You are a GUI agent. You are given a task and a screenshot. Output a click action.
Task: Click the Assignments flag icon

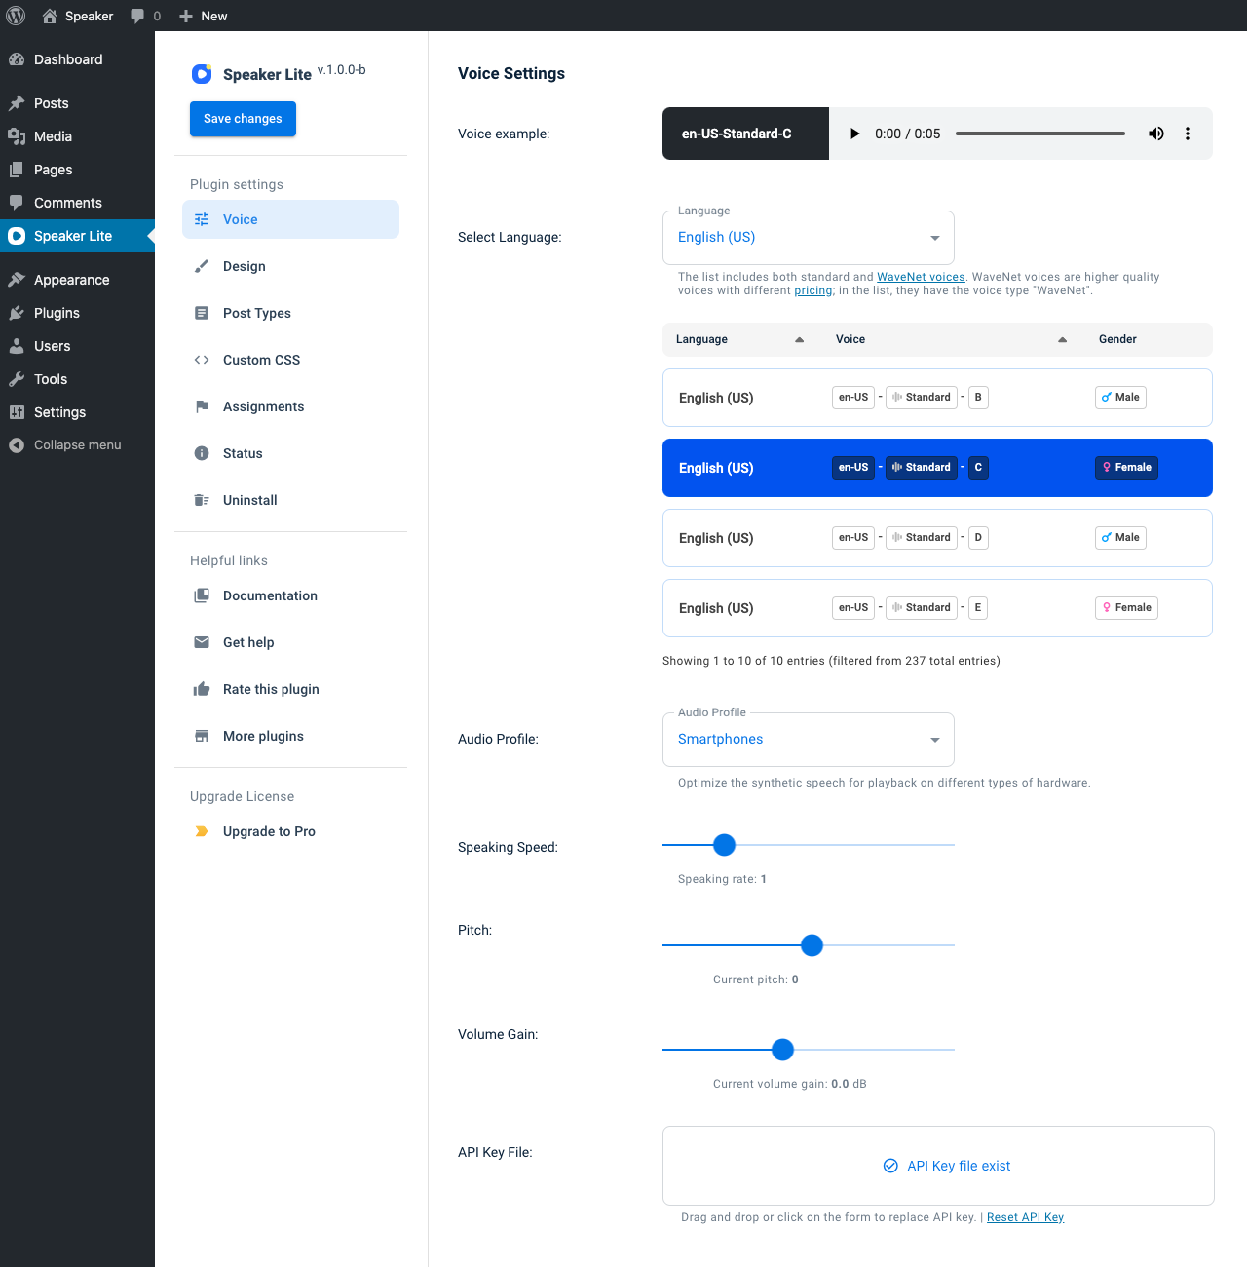(x=202, y=406)
